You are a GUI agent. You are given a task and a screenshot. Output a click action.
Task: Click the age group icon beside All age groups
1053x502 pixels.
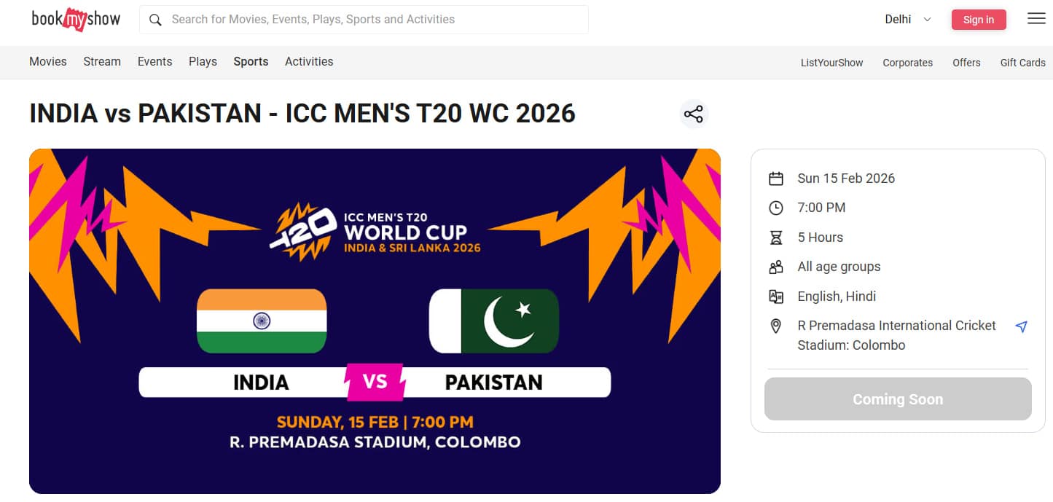[776, 266]
